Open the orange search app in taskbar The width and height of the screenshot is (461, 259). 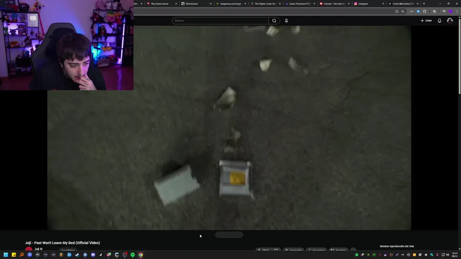point(22,255)
